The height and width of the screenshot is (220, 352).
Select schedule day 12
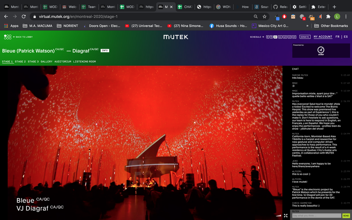(285, 37)
